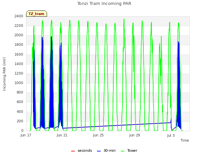This screenshot has width=209, height=157.
Task: Click the 'Jun 17' date tick label
Action: pyautogui.click(x=26, y=135)
